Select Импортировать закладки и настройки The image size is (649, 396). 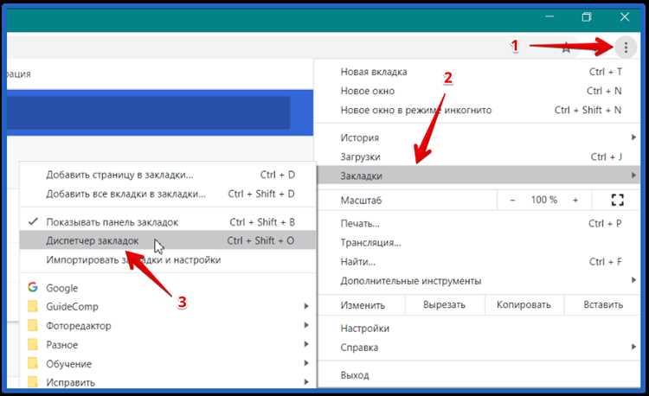[168, 259]
